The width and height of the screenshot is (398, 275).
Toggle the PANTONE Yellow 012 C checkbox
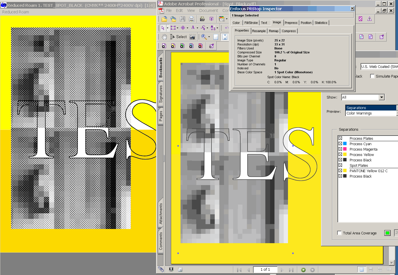click(x=340, y=171)
